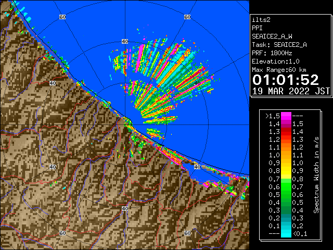Click the "<0.1" legend label
The width and height of the screenshot is (333, 250).
pyautogui.click(x=300, y=234)
